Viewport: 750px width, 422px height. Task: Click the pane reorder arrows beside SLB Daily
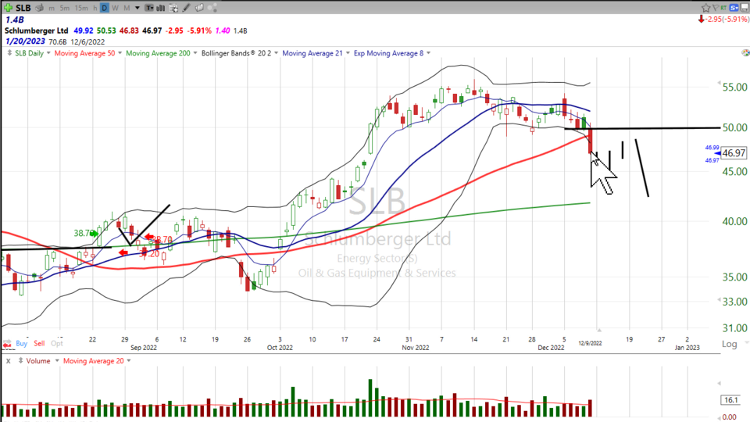click(9, 53)
